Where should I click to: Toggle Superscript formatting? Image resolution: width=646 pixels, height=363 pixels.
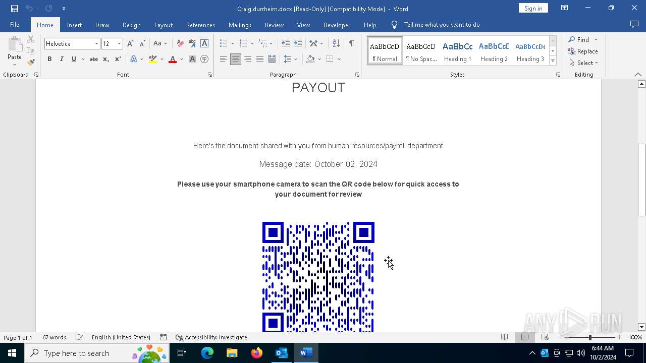118,59
